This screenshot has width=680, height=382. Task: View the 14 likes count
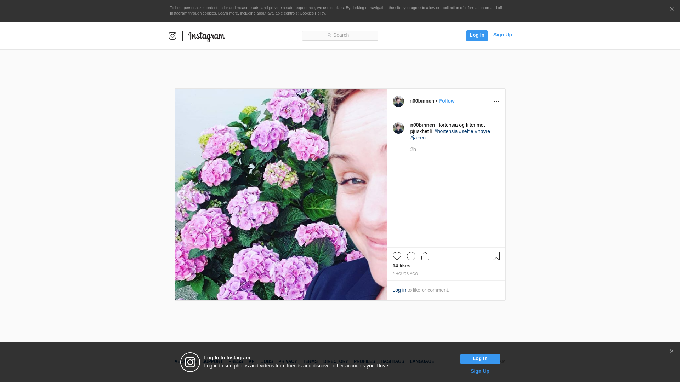click(402, 266)
